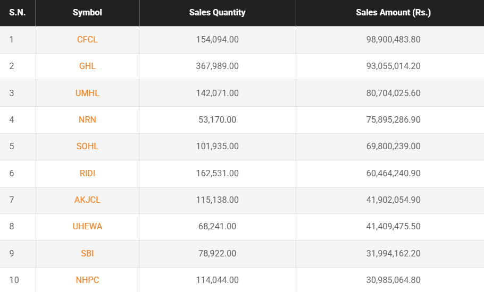Select sales quantity 101,935.00
This screenshot has height=292, width=484.
pyautogui.click(x=218, y=146)
